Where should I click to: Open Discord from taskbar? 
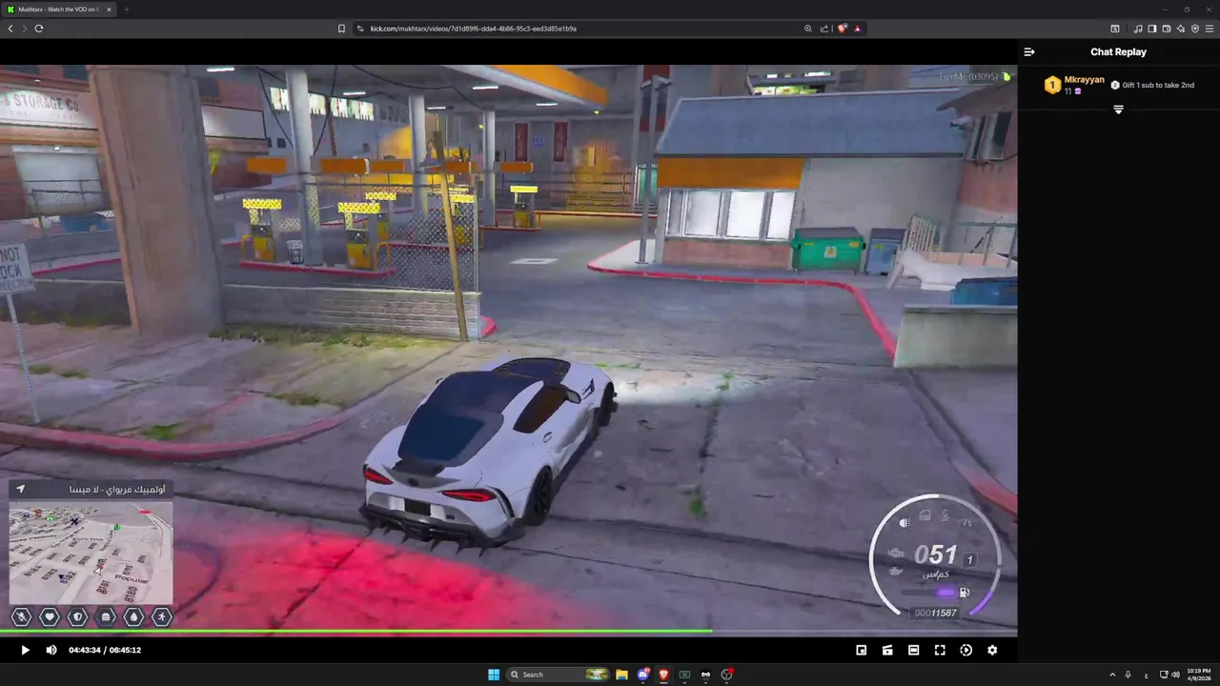642,675
